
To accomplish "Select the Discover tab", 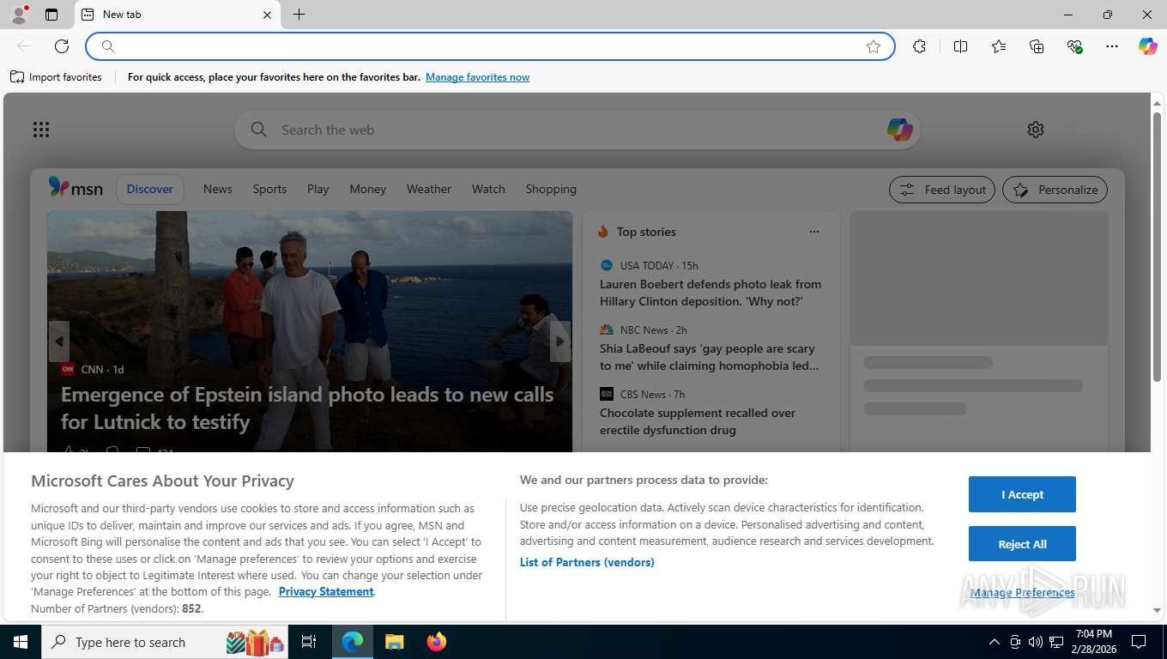I will [x=149, y=189].
